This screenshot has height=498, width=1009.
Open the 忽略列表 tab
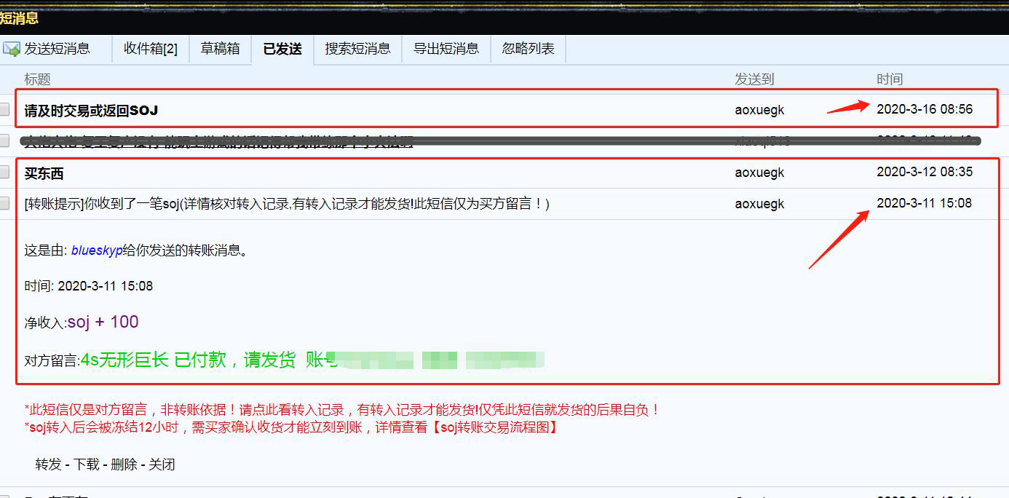[x=528, y=49]
